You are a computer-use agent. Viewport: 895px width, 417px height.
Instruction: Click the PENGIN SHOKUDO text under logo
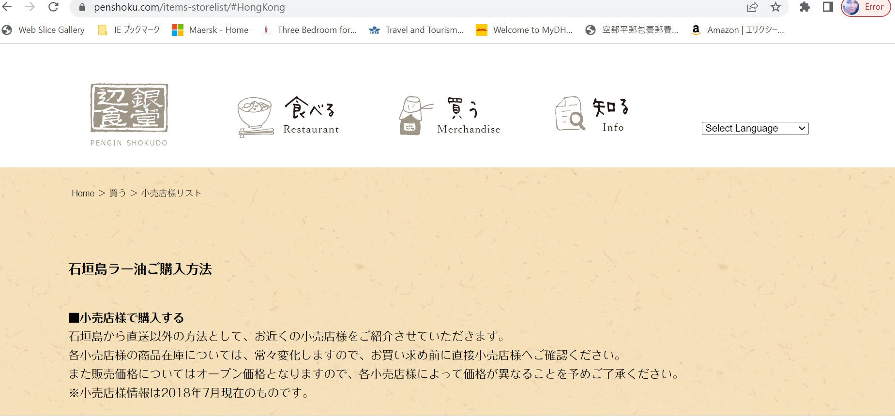[129, 143]
